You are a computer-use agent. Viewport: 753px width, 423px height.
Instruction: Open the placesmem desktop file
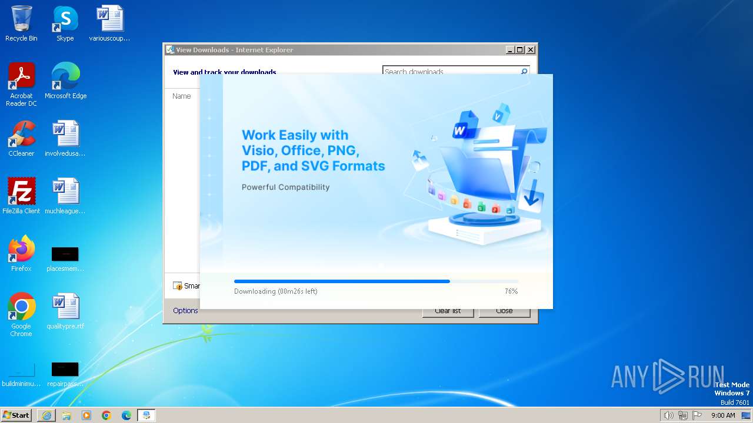pyautogui.click(x=65, y=258)
